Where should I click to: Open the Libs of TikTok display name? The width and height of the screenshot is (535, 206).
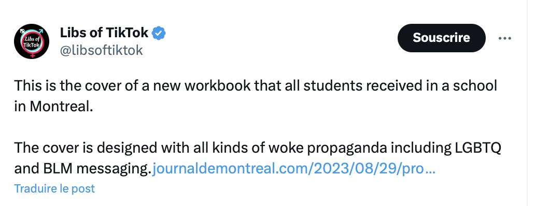tap(104, 33)
